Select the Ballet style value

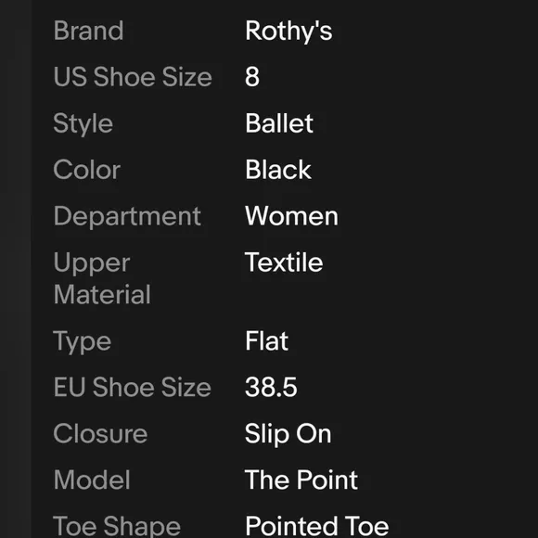pyautogui.click(x=279, y=123)
